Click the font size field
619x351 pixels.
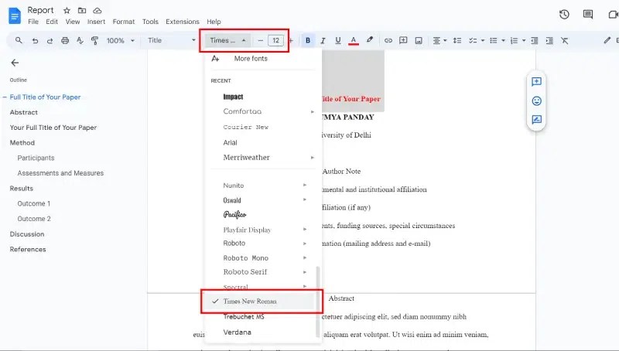pos(275,40)
